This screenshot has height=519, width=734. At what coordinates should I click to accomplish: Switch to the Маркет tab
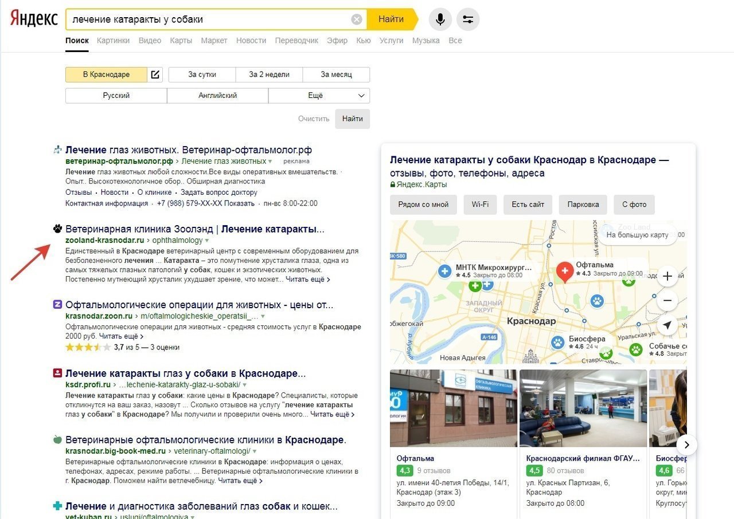point(214,41)
